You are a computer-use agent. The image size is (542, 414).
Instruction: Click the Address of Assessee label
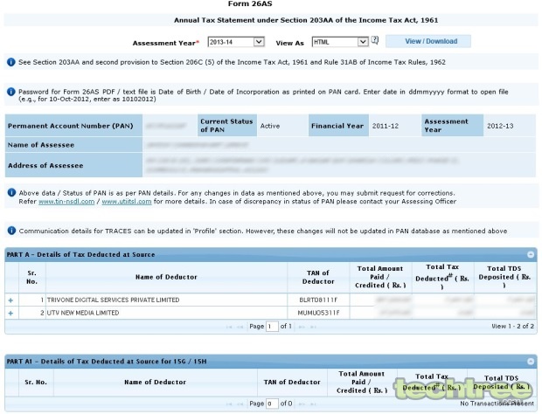45,165
